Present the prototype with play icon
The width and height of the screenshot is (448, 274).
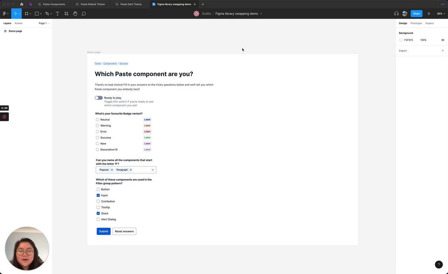(x=429, y=14)
